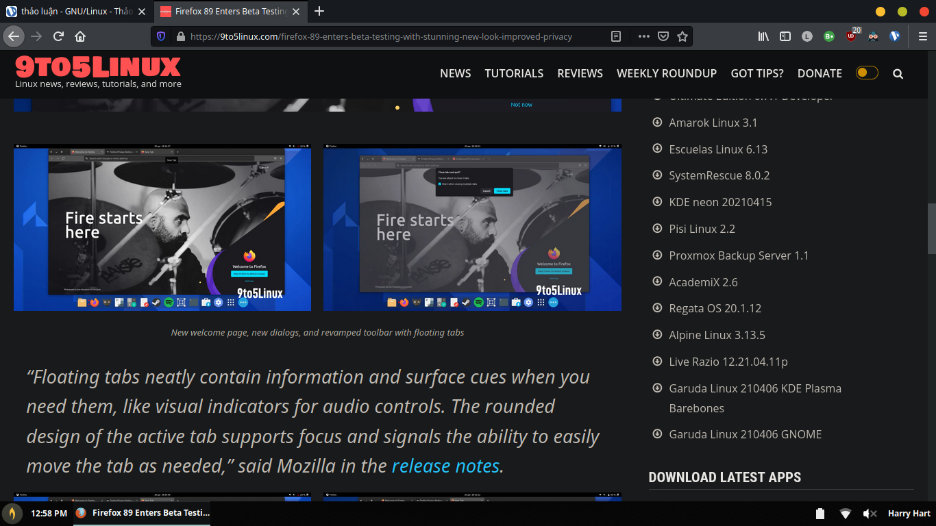Open the NEWS menu

tap(456, 73)
